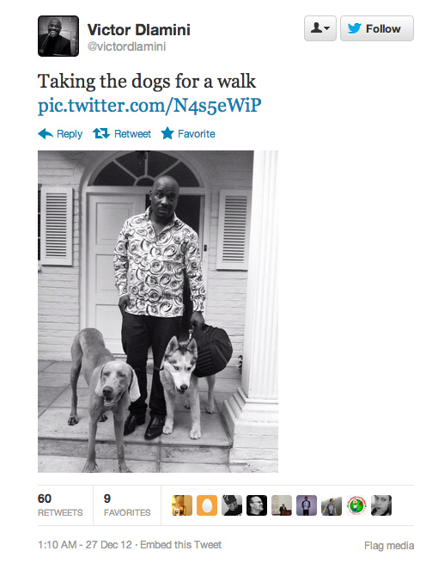The image size is (426, 563).
Task: Click the bald man with glasses avatar
Action: (257, 505)
